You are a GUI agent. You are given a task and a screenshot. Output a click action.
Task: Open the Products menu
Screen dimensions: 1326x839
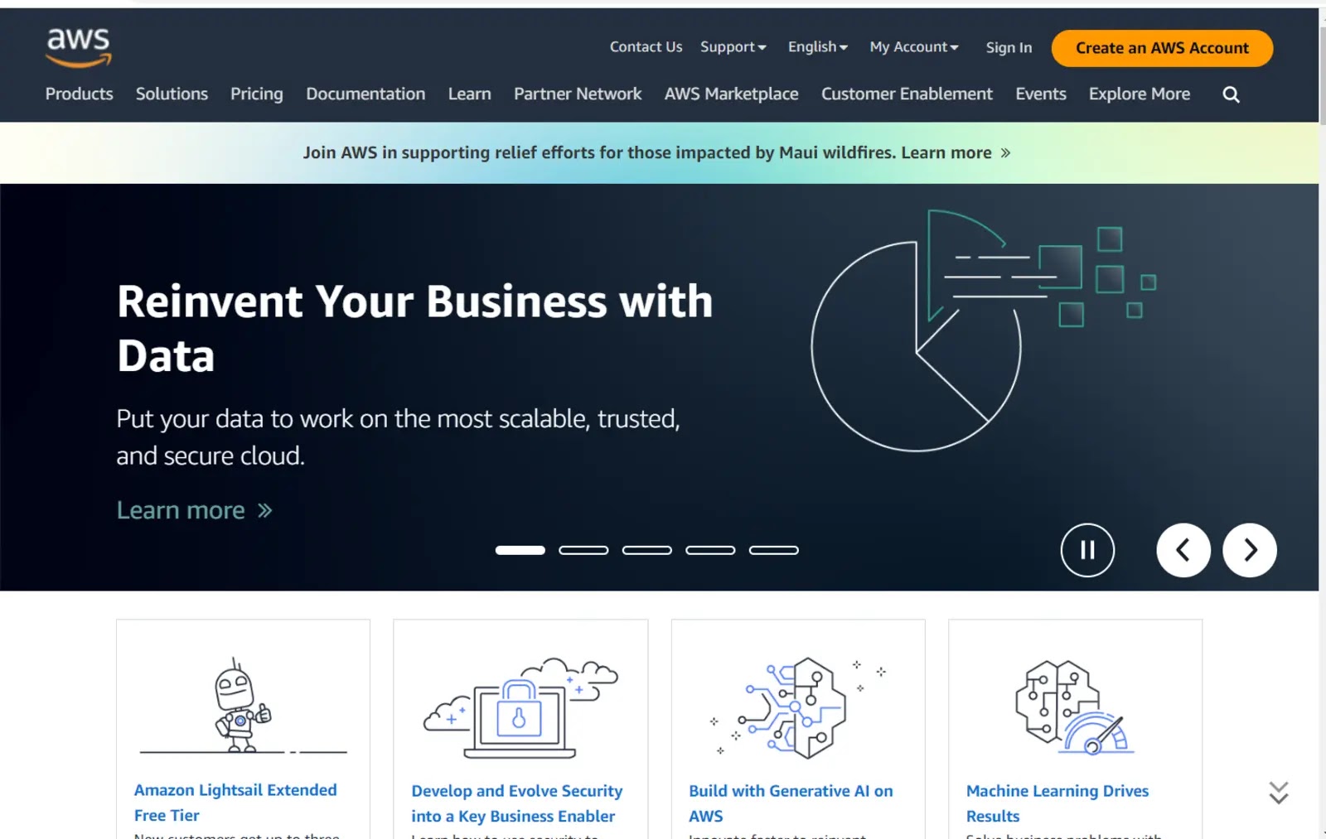click(x=79, y=94)
